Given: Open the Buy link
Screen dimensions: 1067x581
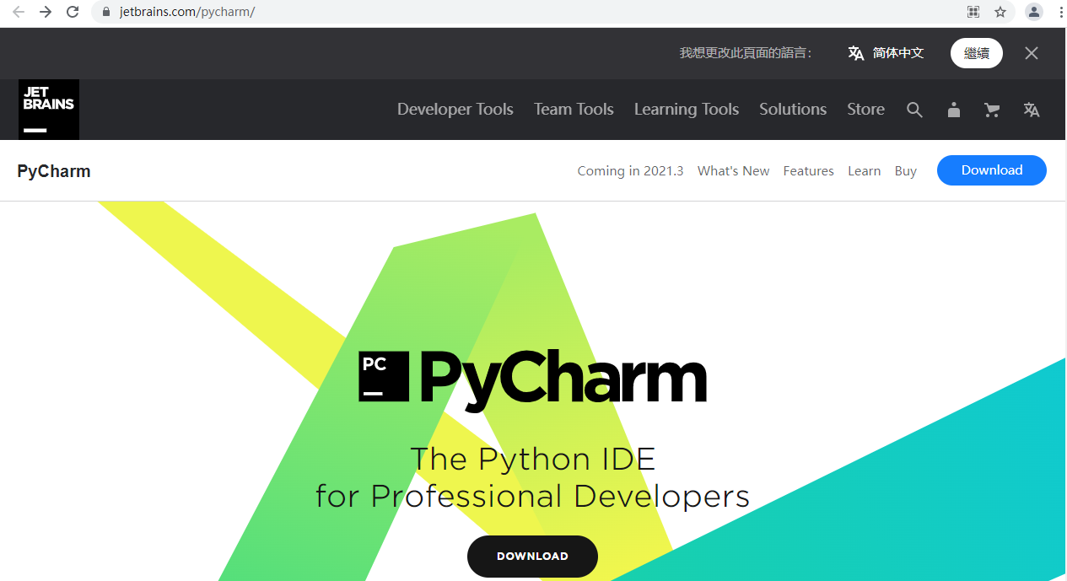Looking at the screenshot, I should 906,170.
